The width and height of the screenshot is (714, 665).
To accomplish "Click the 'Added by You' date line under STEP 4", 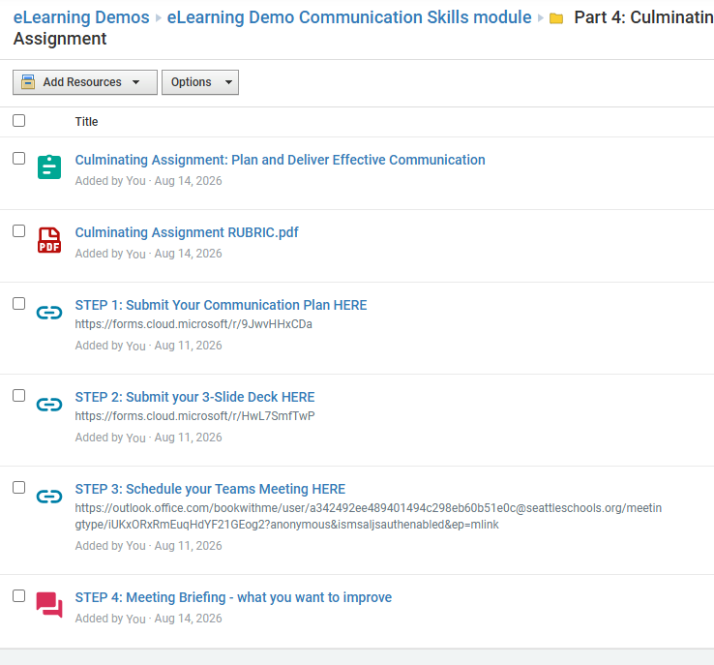I will 148,619.
